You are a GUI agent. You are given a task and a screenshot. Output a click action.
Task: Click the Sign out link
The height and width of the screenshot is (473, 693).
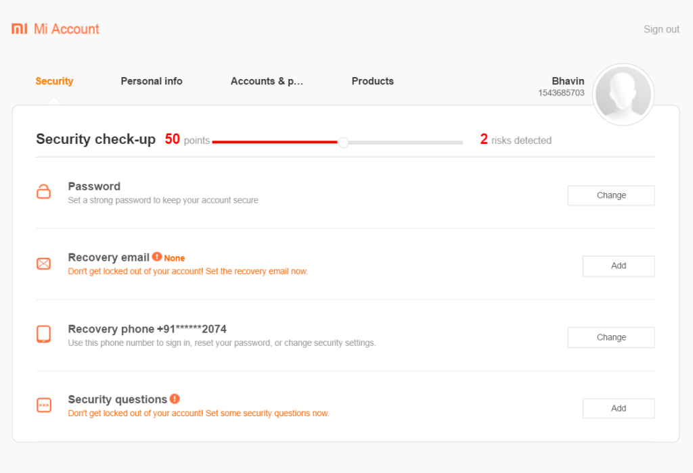661,29
